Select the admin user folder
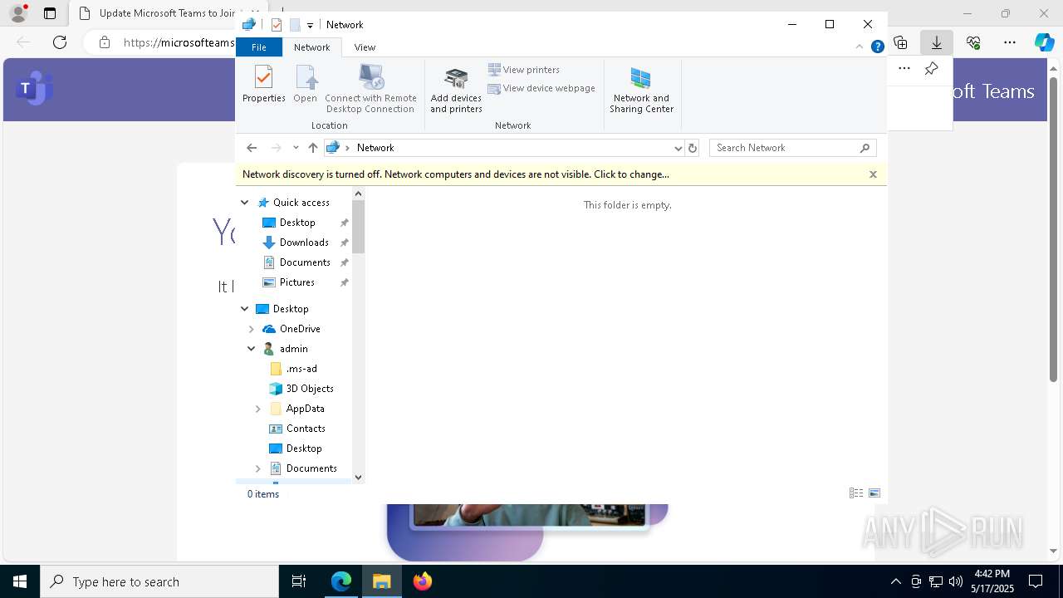Viewport: 1063px width, 598px height. [293, 349]
